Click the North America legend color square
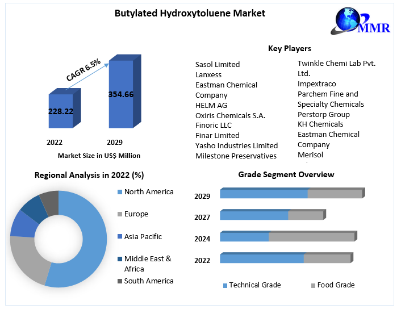This screenshot has width=401, height=309. point(119,192)
